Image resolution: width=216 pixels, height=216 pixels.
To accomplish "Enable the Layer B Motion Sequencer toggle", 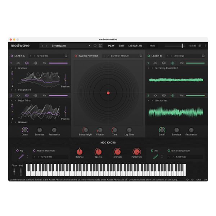I will [169, 150].
